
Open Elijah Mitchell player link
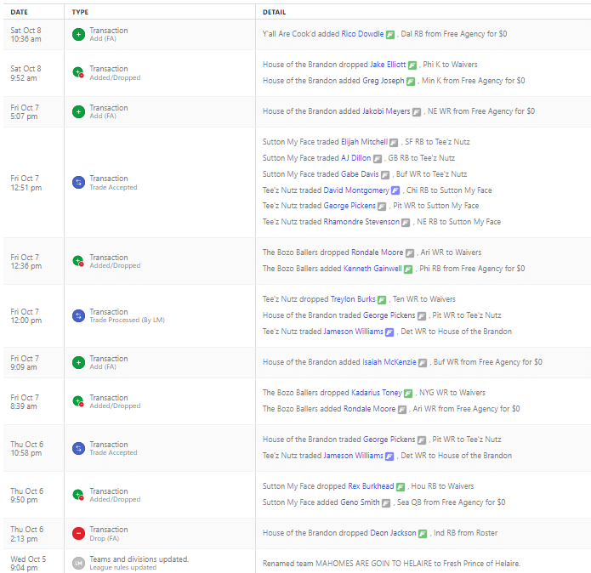pyautogui.click(x=364, y=142)
